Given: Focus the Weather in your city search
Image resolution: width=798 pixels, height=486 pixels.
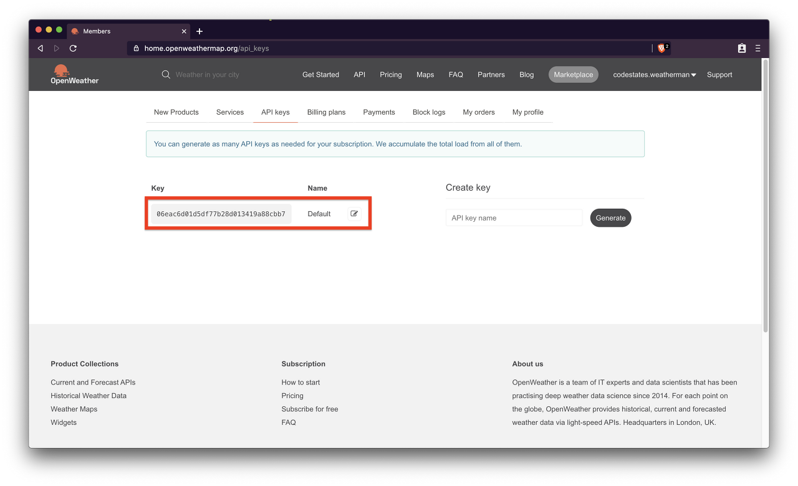Looking at the screenshot, I should pos(208,75).
